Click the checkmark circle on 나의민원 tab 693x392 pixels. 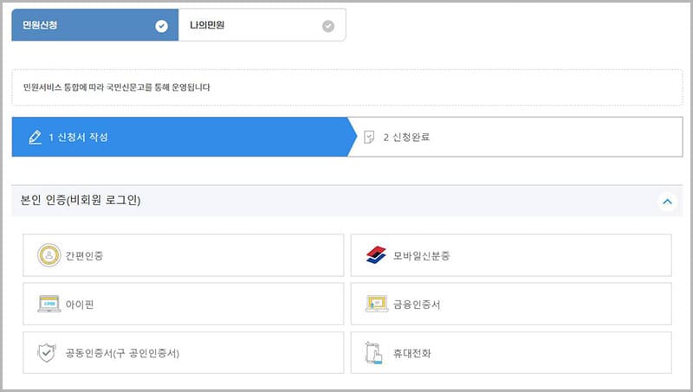pos(327,26)
